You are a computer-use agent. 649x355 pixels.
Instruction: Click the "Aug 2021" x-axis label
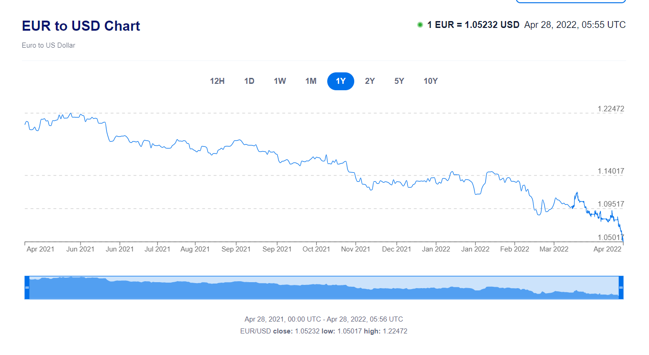tap(195, 249)
